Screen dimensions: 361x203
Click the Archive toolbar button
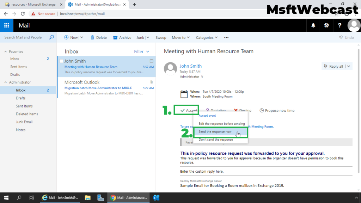122,37
